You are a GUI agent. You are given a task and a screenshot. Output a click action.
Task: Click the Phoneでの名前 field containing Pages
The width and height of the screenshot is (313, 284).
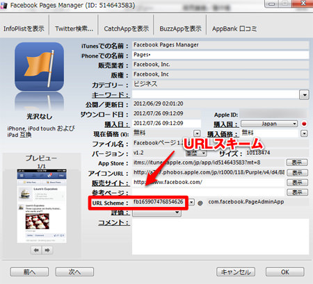pos(220,55)
